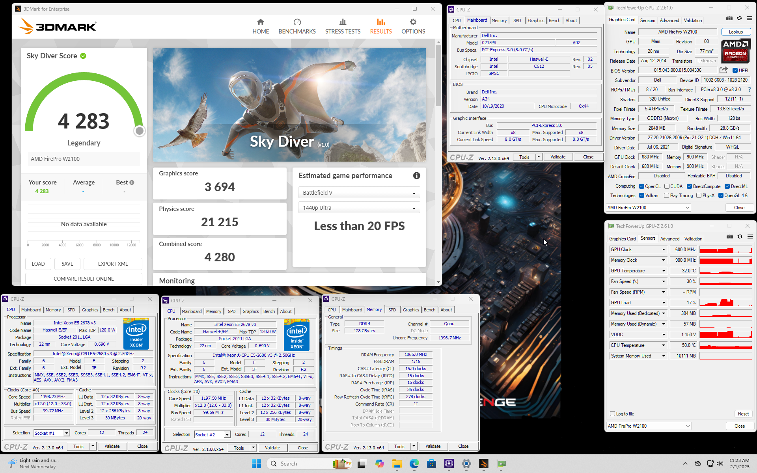Switch to the Memory tab in the CPU-Z Mainboard window
This screenshot has height=473, width=757.
(499, 20)
